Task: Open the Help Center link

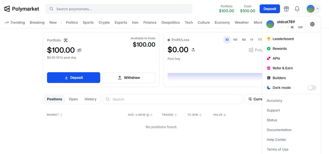Action: click(276, 140)
